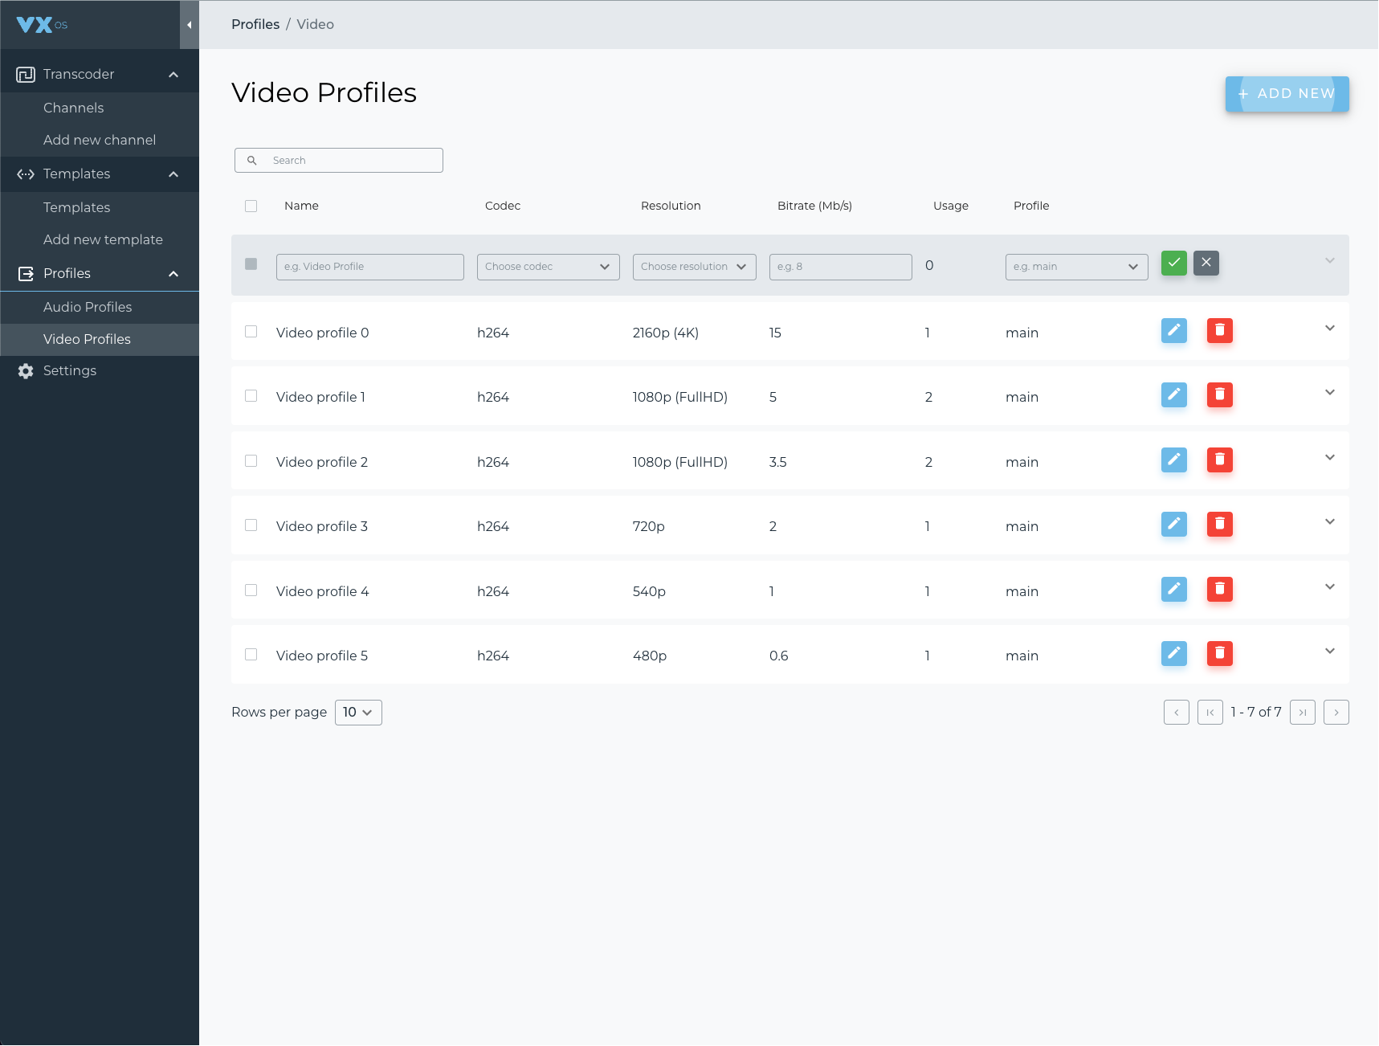1379x1046 pixels.
Task: Change Rows per page dropdown
Action: pyautogui.click(x=358, y=713)
